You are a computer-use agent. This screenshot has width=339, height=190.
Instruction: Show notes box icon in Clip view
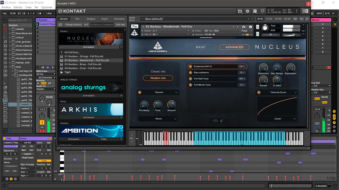(11, 179)
